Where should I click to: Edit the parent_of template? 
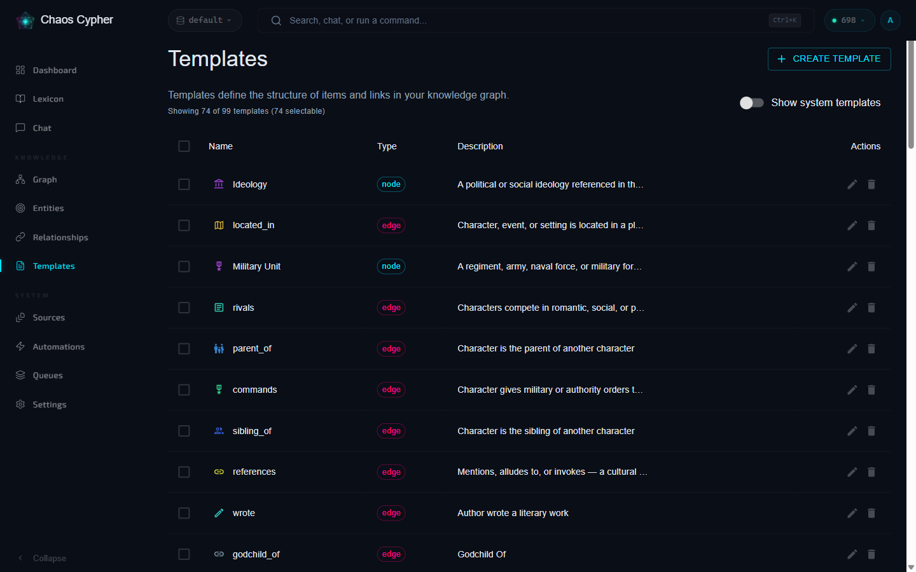[x=852, y=349]
